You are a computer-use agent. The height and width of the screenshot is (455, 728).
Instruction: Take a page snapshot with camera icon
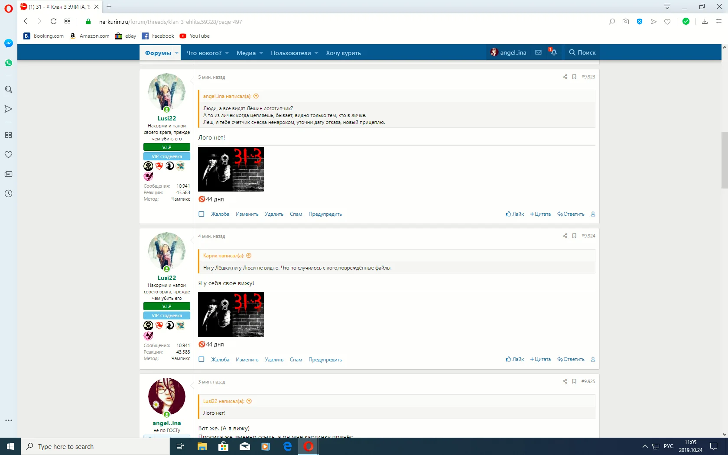click(625, 22)
